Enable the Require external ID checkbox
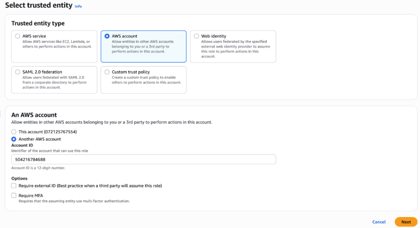The height and width of the screenshot is (228, 420). pos(14,186)
